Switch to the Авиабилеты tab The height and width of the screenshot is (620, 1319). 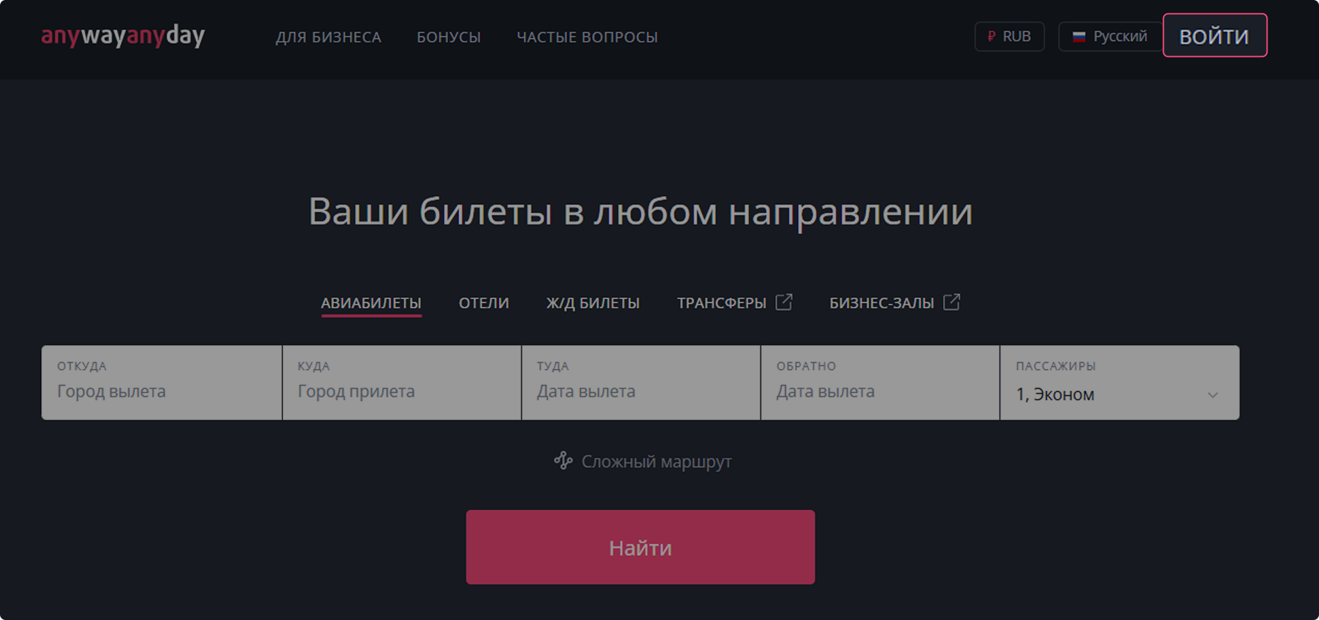pos(371,303)
